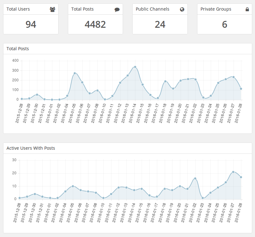This screenshot has width=255, height=237.
Task: Click the 2016-01-17 data point in Active Users chart
Action: [x=157, y=197]
